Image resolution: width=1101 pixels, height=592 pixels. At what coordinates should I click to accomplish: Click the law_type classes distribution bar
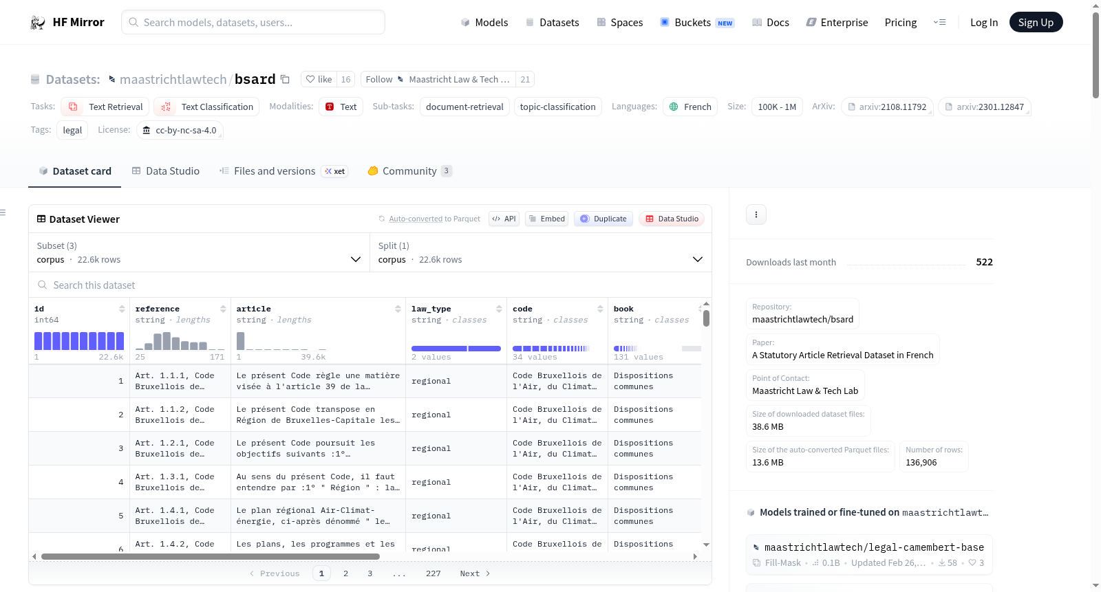point(456,349)
